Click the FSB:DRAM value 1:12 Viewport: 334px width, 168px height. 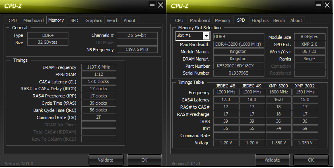click(x=99, y=75)
